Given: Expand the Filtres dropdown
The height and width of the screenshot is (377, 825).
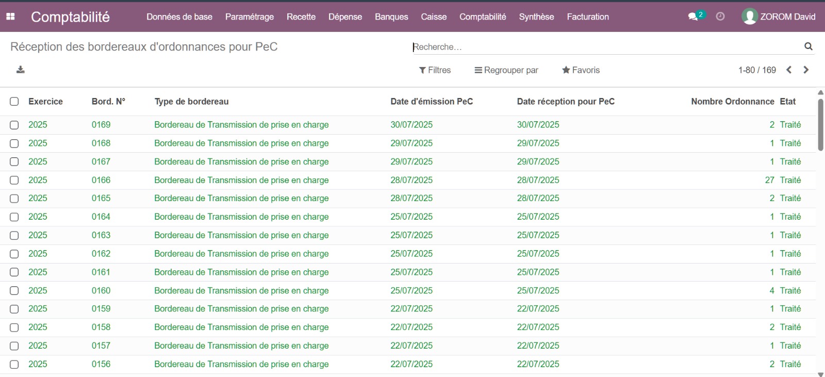Looking at the screenshot, I should click(x=435, y=70).
